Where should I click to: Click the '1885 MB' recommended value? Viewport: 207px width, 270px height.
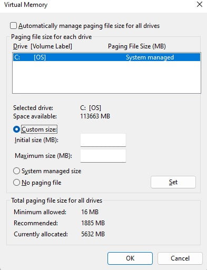coord(93,223)
